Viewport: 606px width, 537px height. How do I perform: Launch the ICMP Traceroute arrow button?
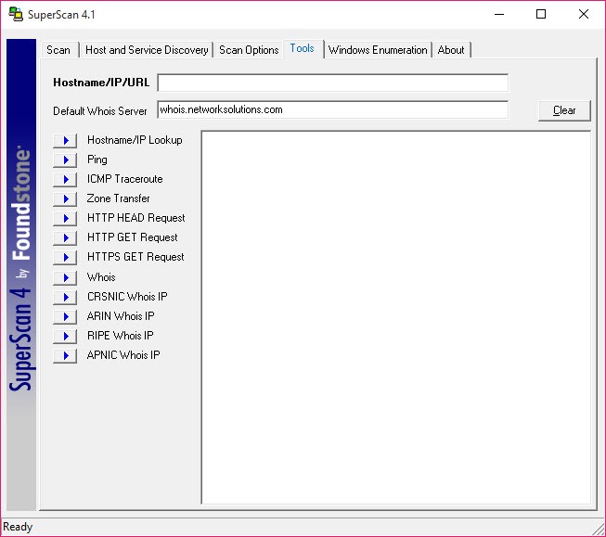[x=65, y=180]
